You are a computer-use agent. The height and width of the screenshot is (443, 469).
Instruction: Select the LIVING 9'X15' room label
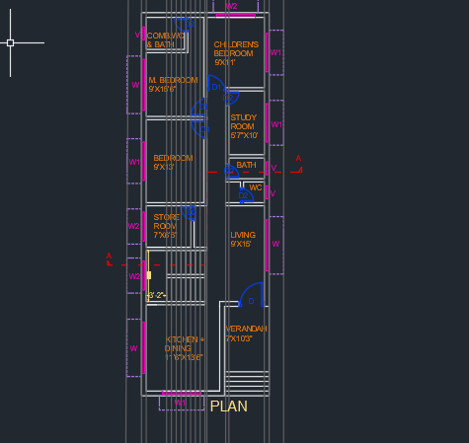coord(243,240)
